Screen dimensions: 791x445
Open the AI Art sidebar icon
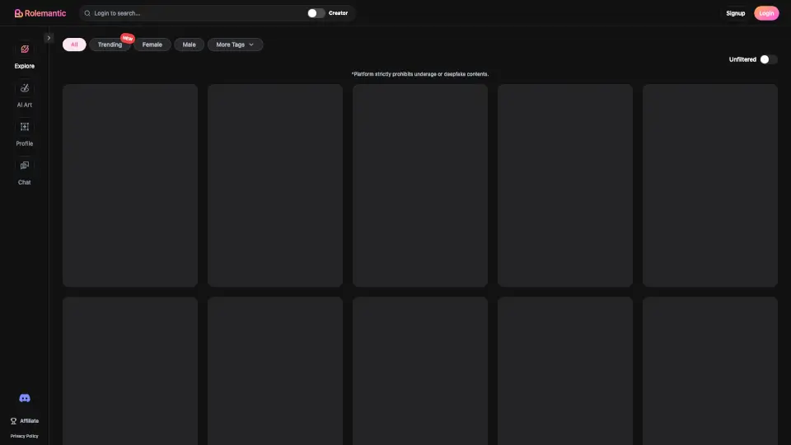tap(25, 88)
